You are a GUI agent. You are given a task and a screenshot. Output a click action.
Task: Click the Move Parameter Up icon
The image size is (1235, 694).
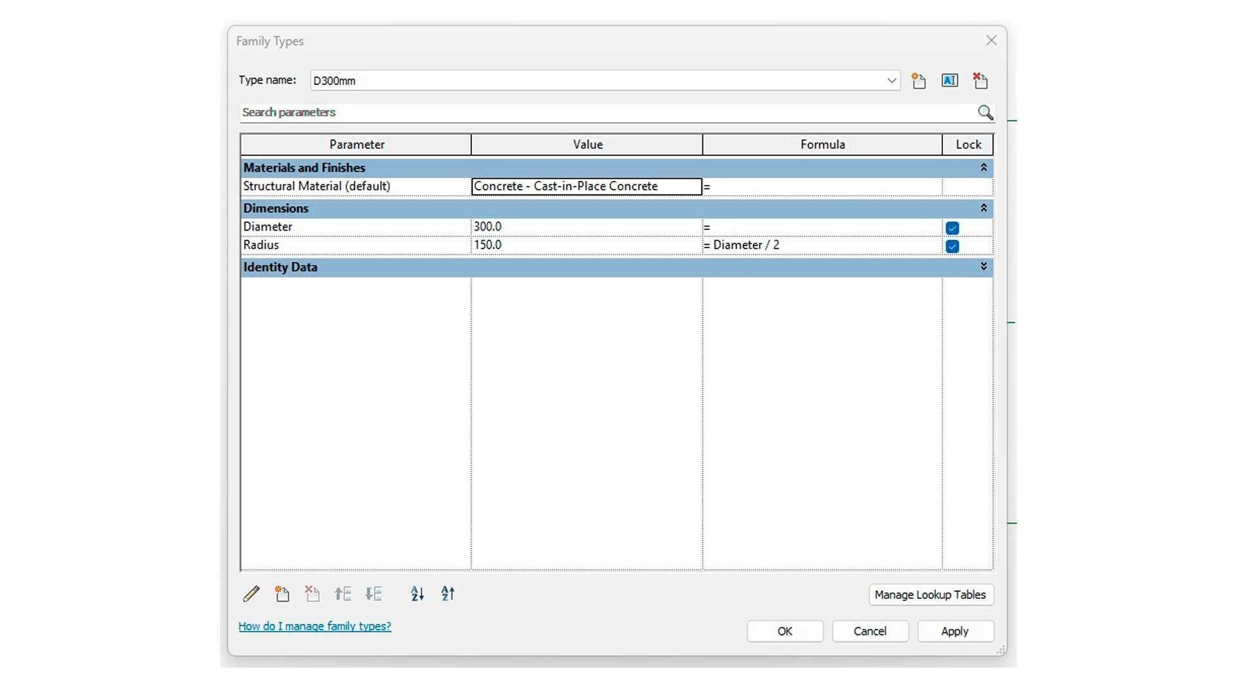[343, 594]
